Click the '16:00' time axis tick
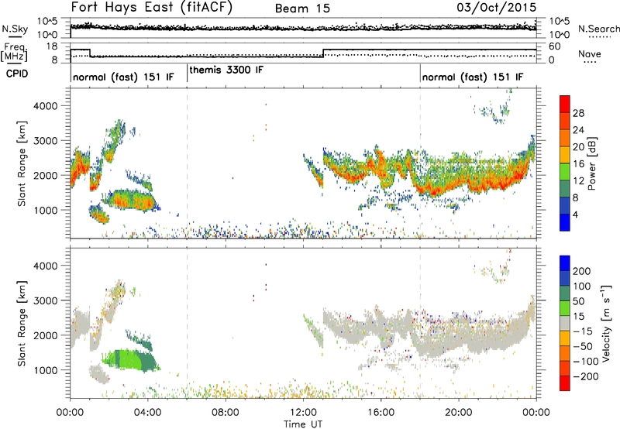620x429 pixels. 381,413
